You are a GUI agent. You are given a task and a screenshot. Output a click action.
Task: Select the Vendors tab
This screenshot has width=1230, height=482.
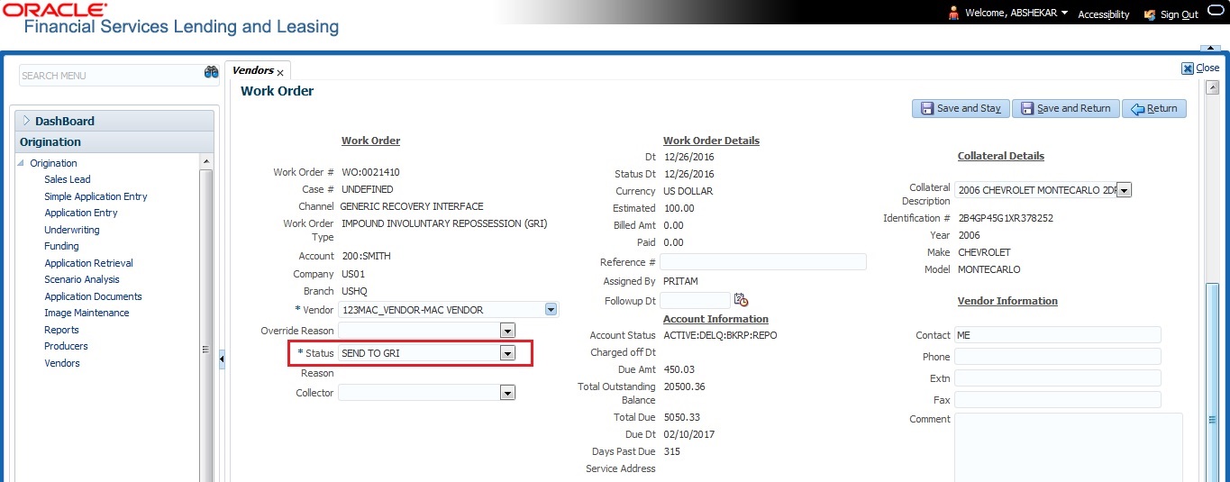click(x=252, y=70)
